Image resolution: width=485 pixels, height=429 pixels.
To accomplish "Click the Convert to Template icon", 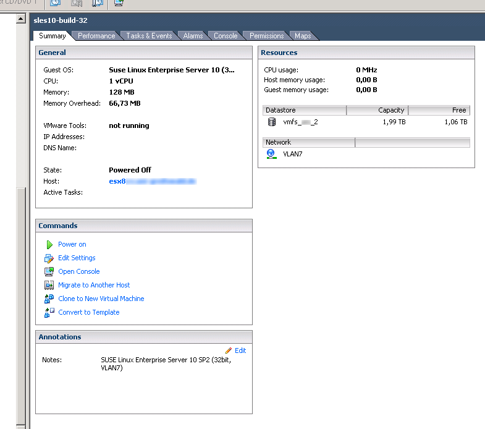I will (x=49, y=312).
